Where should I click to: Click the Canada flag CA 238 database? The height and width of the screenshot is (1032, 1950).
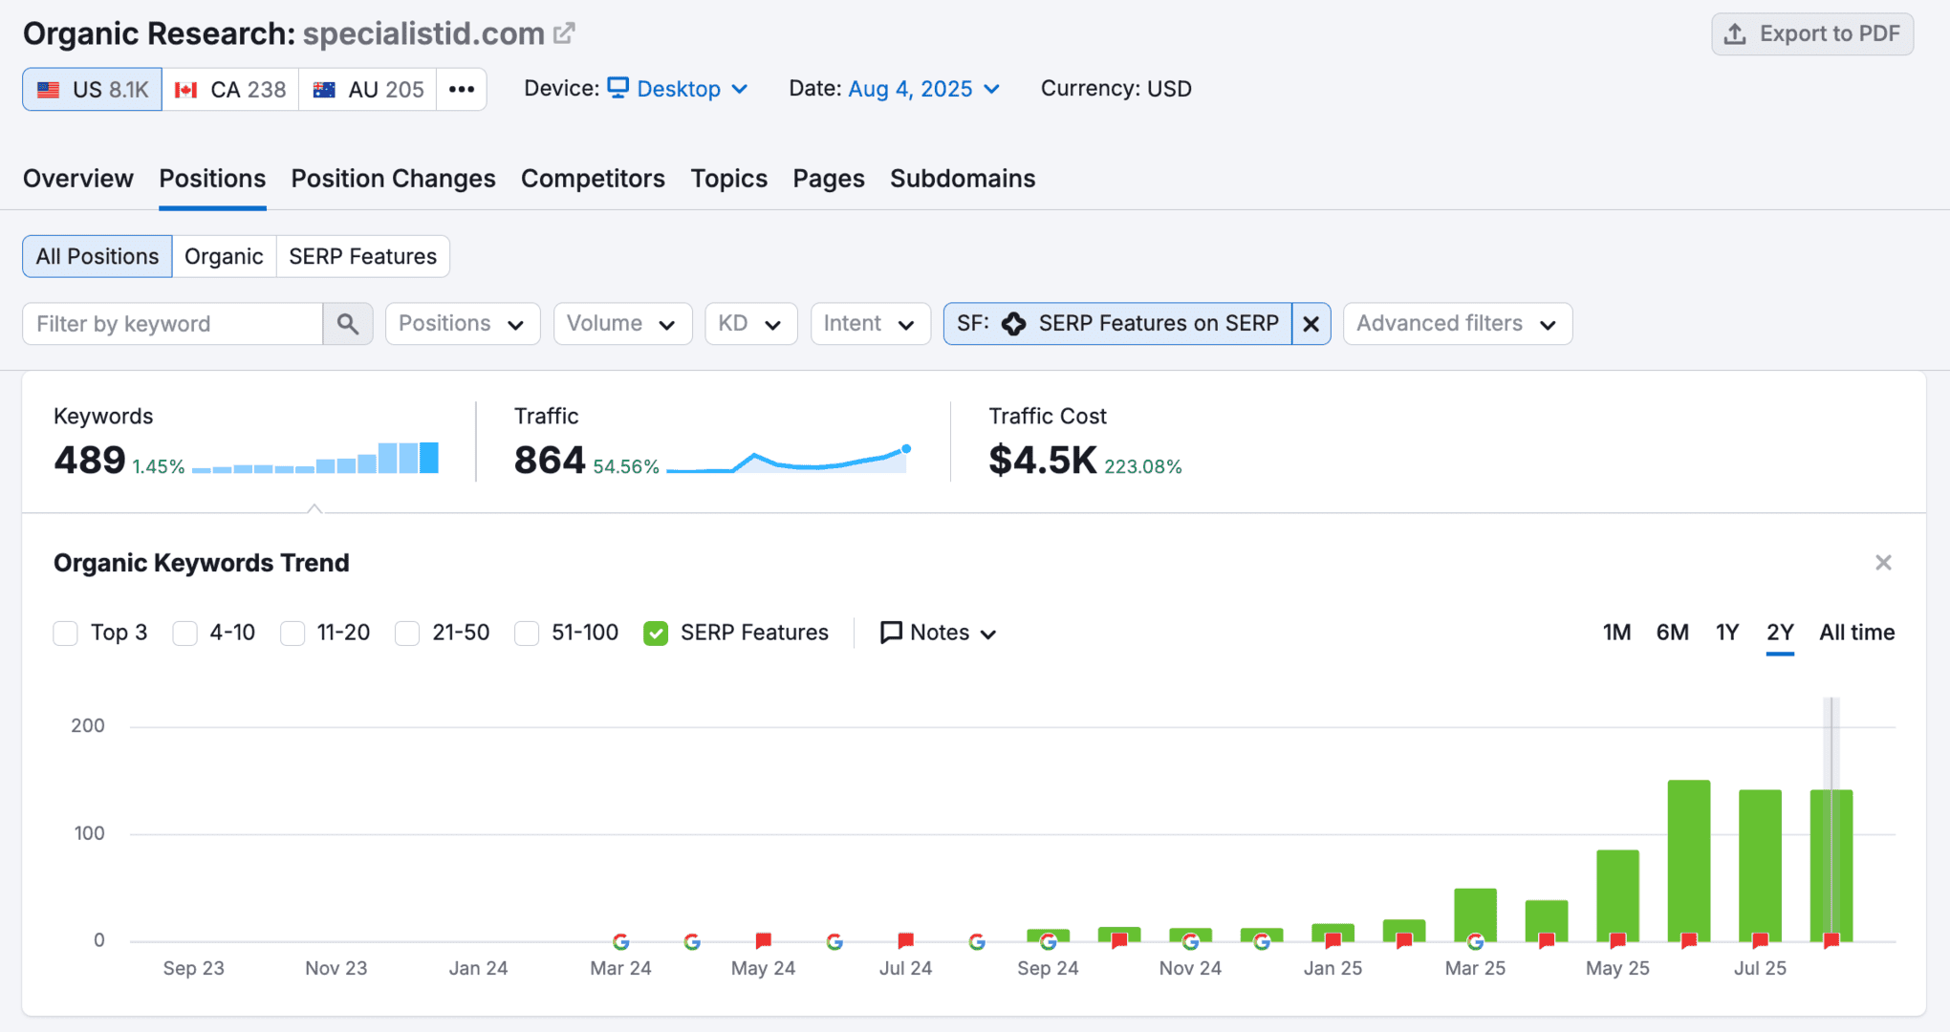(x=230, y=89)
